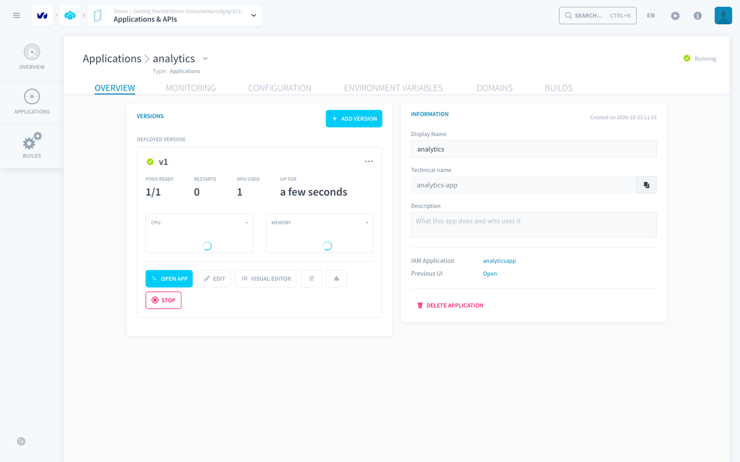740x462 pixels.
Task: Open the user profile avatar
Action: click(723, 15)
